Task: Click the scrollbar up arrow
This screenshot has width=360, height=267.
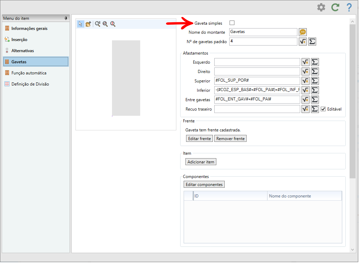Action: coord(353,22)
